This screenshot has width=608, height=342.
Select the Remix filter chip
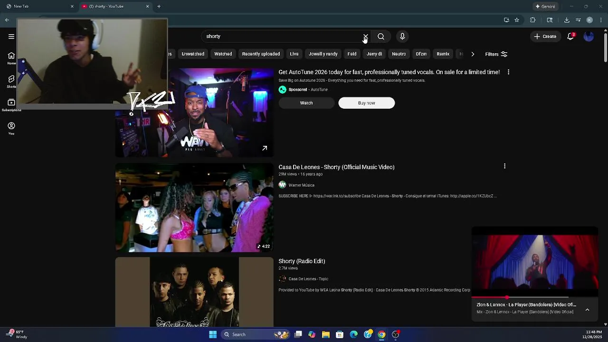click(x=443, y=54)
